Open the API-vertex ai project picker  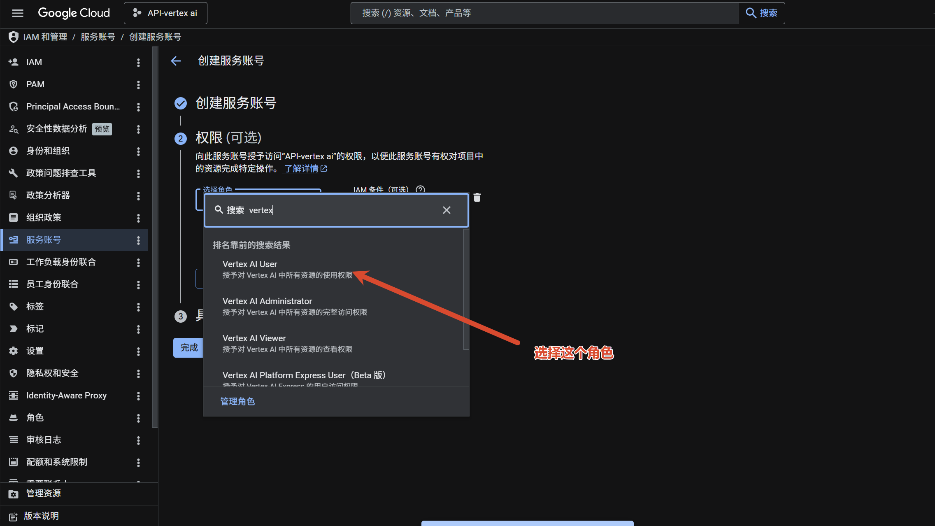coord(165,13)
